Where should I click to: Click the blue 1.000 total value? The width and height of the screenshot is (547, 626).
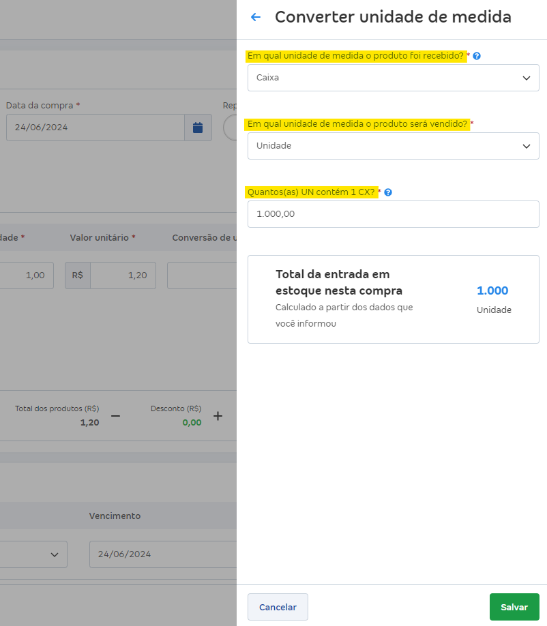pos(492,290)
